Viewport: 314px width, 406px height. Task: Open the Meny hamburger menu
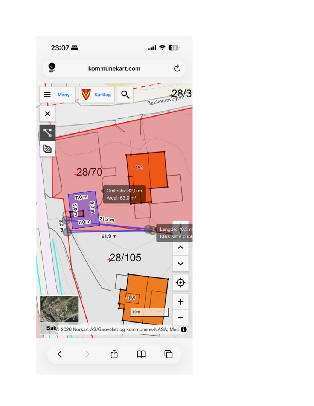58,95
